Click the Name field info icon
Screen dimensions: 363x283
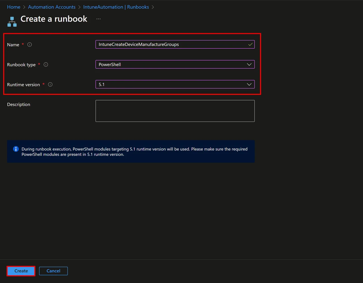29,44
